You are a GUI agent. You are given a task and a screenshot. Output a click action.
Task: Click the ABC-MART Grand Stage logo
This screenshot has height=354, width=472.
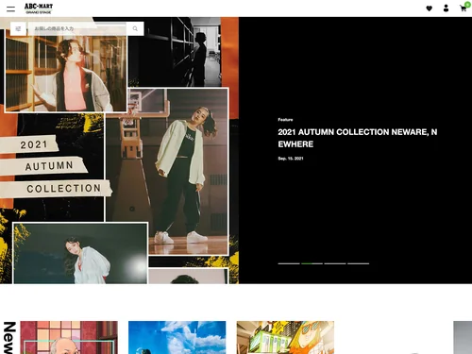click(39, 8)
